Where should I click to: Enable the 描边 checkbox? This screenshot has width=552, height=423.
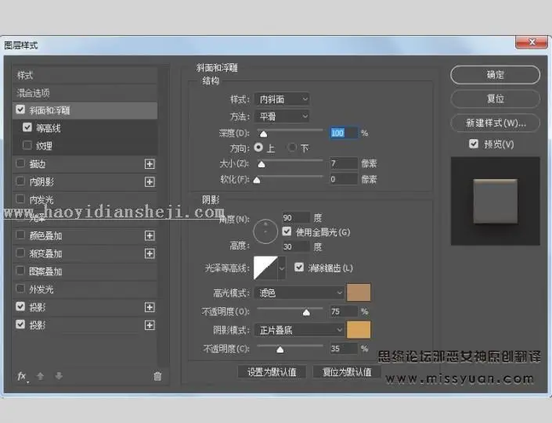20,163
